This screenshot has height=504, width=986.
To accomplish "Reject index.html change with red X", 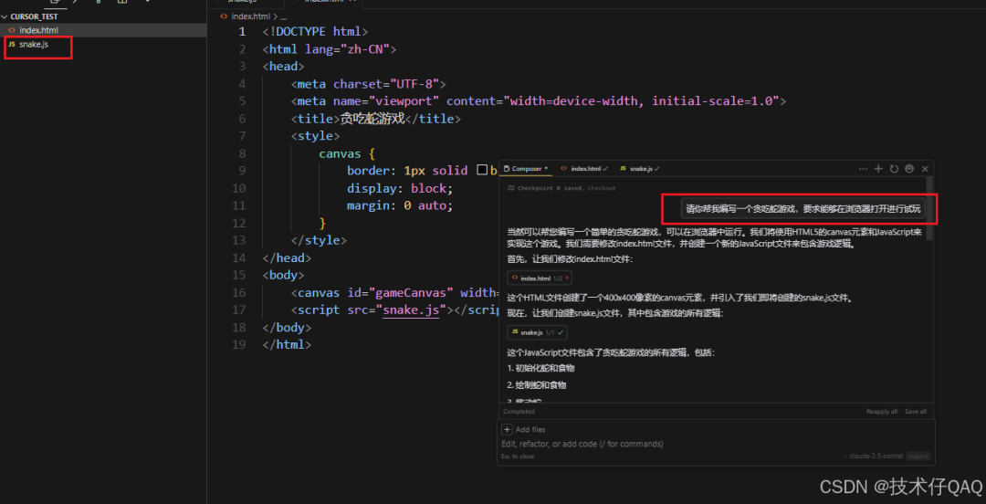I will pos(567,278).
